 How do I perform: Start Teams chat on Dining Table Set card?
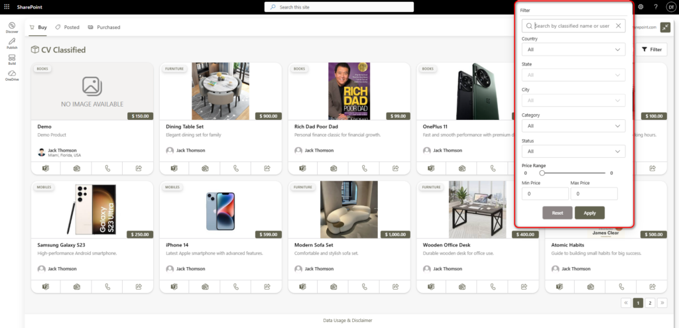point(174,168)
